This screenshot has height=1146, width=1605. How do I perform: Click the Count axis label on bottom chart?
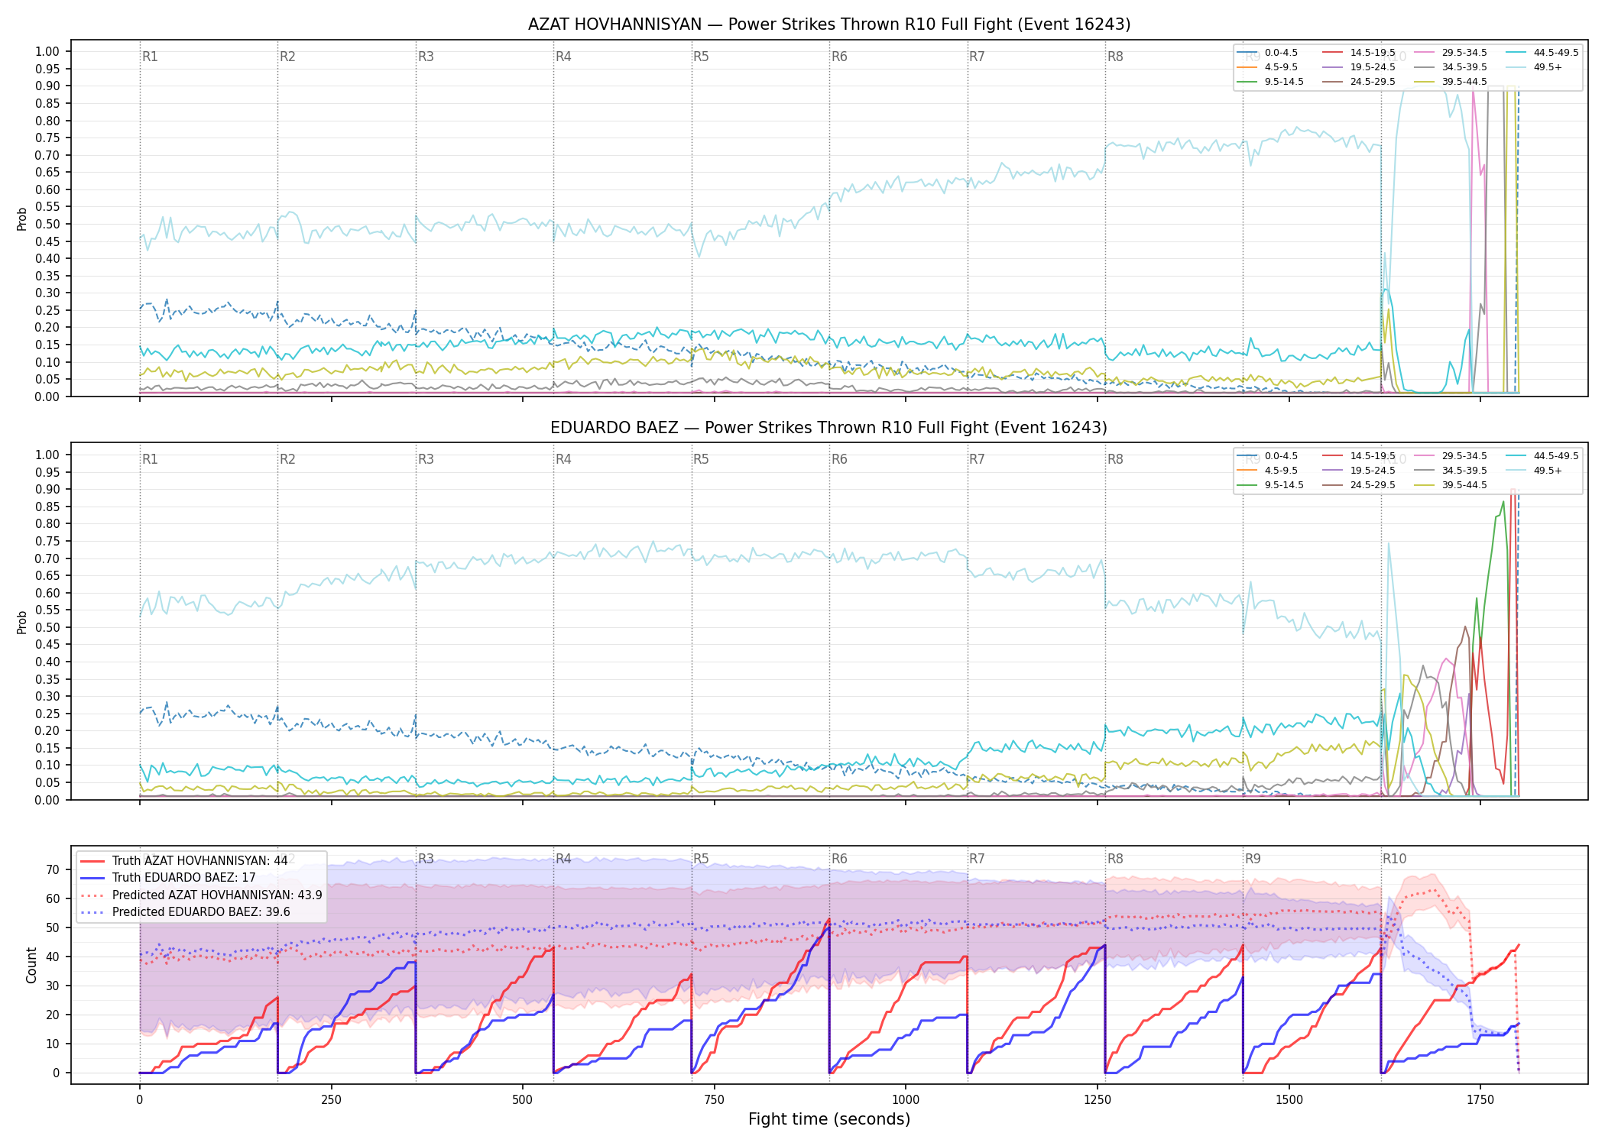(x=31, y=965)
